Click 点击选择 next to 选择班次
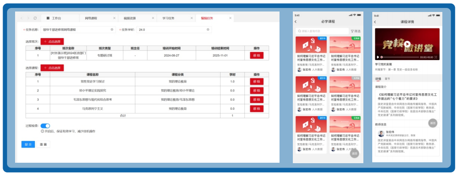The image size is (457, 176). 52,42
